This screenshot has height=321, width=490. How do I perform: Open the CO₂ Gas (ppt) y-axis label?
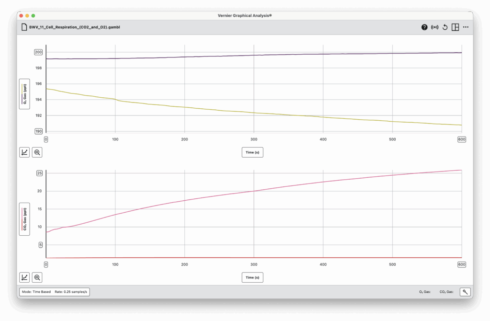[x=24, y=219]
